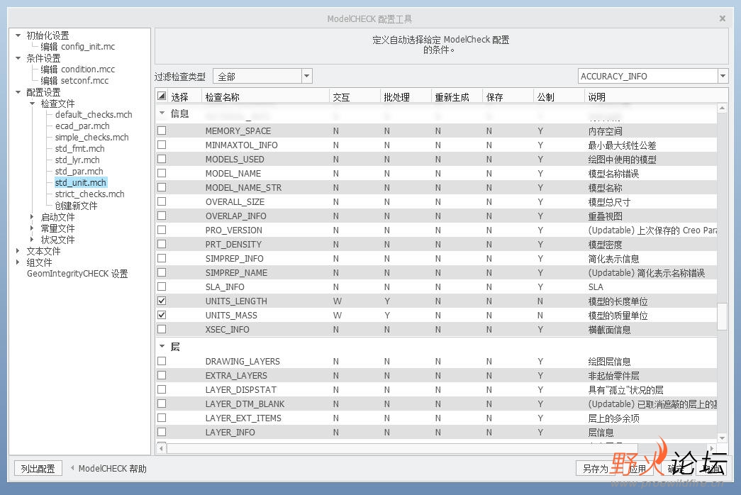Sort by 公制 column header
741x495 pixels.
pyautogui.click(x=559, y=96)
